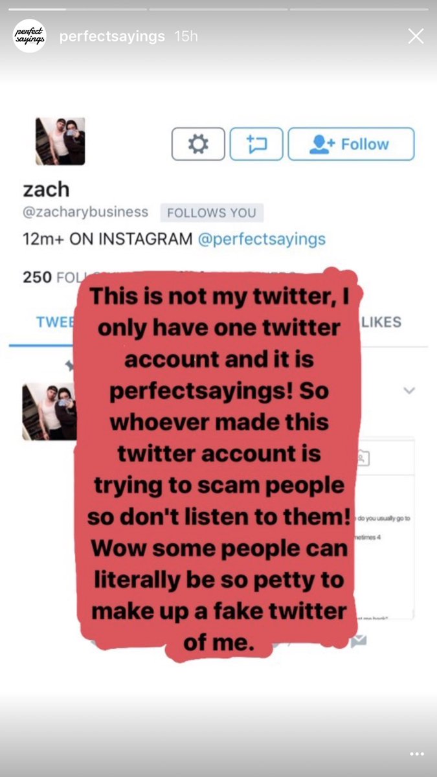The image size is (437, 777).
Task: Select the TWEETS tab
Action: tap(55, 322)
